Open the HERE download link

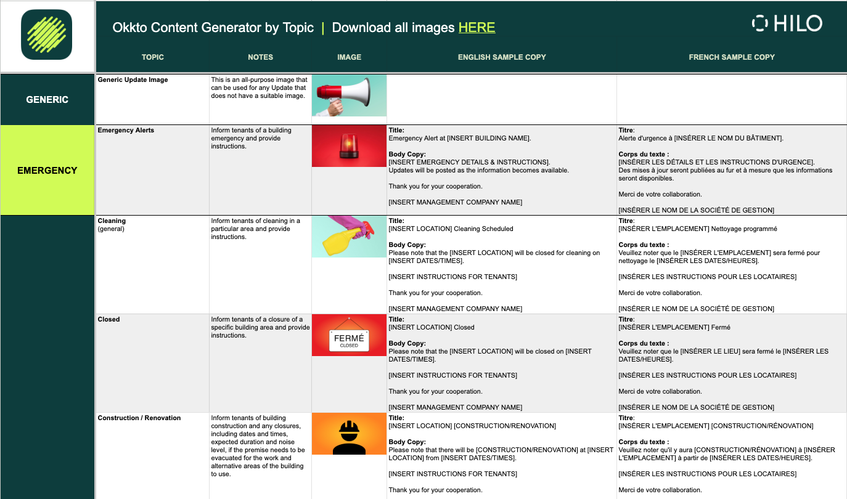pos(477,28)
